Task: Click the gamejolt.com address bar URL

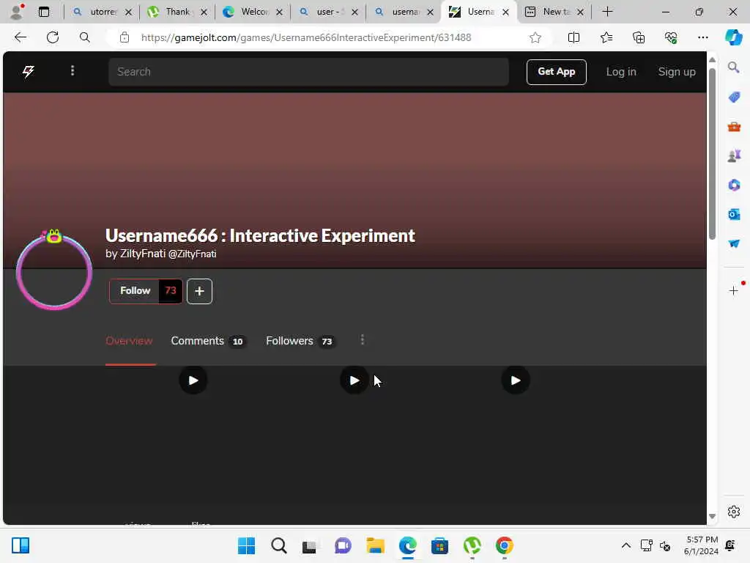Action: (x=306, y=37)
